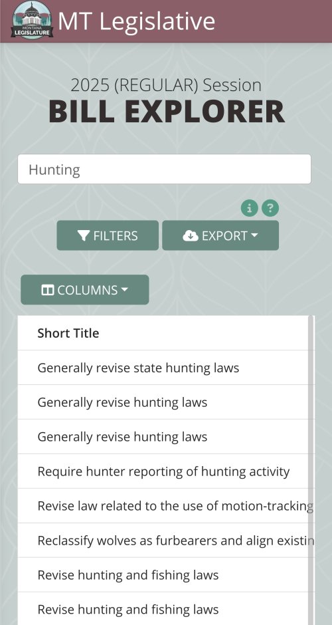
Task: Click the cloud download icon in Export
Action: [x=191, y=236]
